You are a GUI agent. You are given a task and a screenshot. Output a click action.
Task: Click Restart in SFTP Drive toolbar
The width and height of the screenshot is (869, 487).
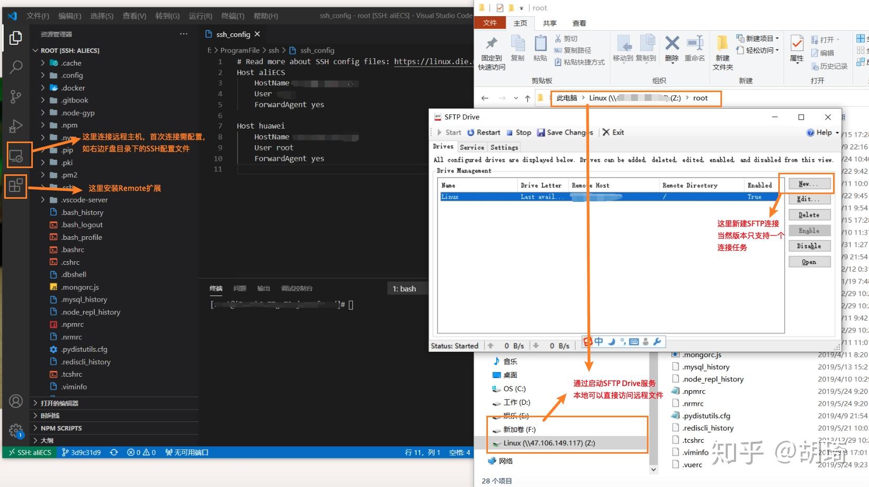pos(484,132)
